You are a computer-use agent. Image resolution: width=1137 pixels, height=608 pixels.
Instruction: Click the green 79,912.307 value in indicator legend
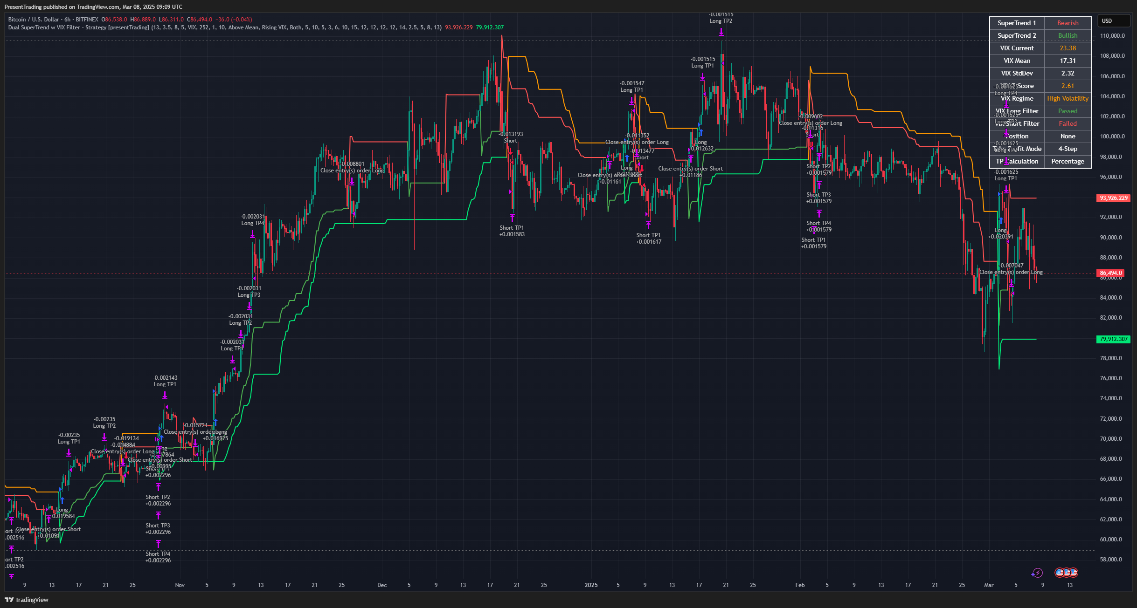[490, 27]
